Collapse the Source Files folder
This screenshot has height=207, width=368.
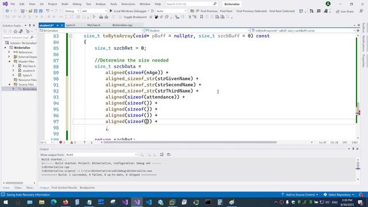pos(9,85)
